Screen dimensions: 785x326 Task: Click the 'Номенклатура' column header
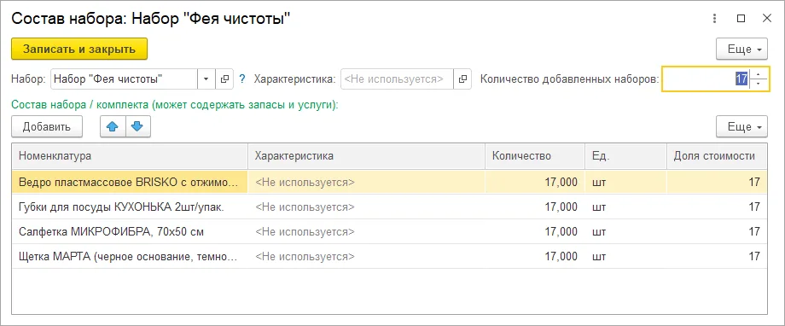tap(130, 155)
